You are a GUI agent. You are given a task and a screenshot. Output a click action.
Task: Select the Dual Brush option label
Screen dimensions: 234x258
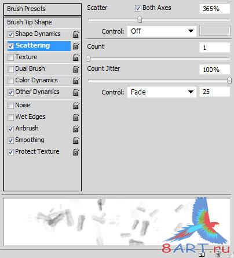click(x=30, y=68)
